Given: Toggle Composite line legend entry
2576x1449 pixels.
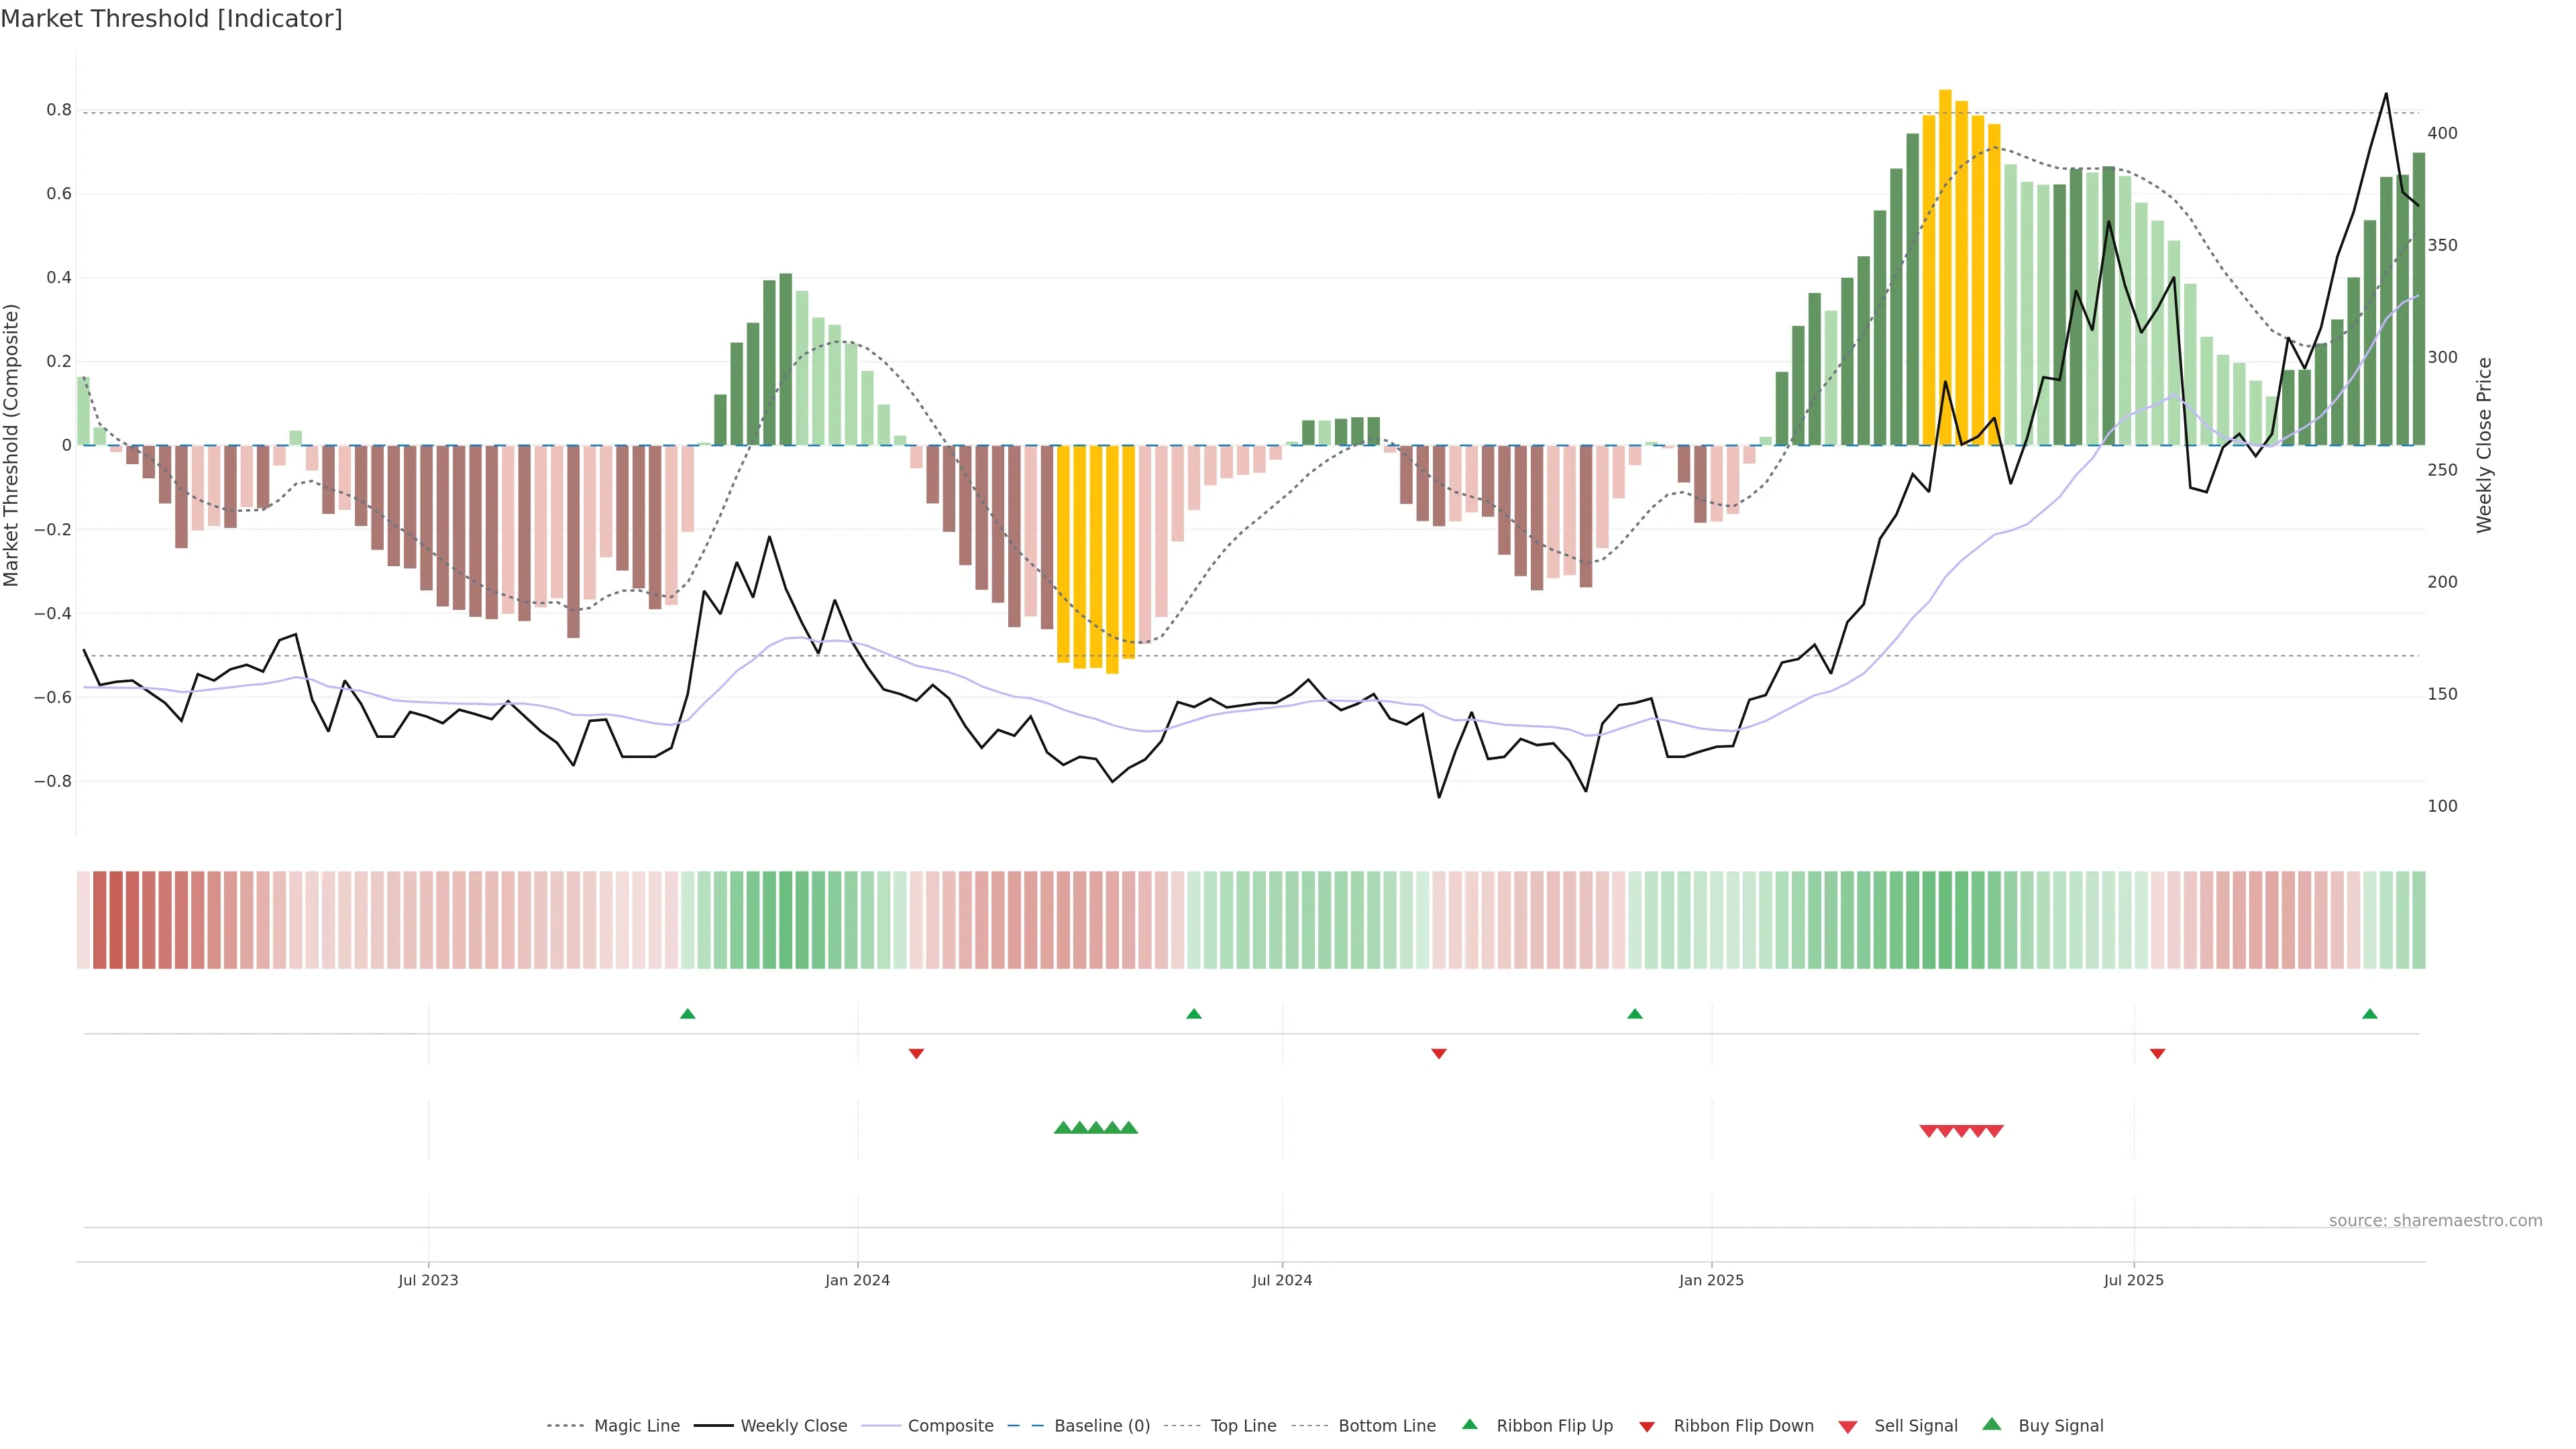Looking at the screenshot, I should click(950, 1426).
